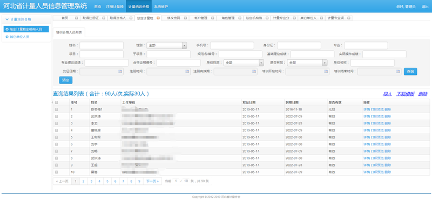432x201 pixels.
Task: Check the row checkbox for 李艺
Action: [57, 123]
